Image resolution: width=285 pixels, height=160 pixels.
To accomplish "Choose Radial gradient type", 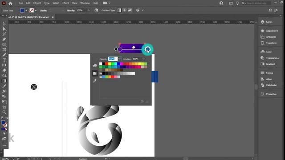I will (125, 10).
